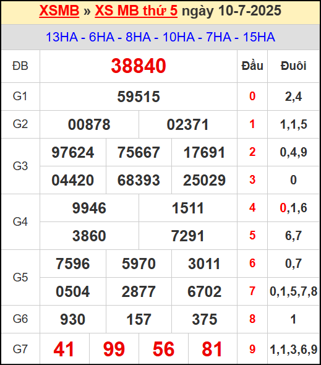Image resolution: width=321 pixels, height=365 pixels.
Task: Click the G2 number 02371
Action: point(187,124)
